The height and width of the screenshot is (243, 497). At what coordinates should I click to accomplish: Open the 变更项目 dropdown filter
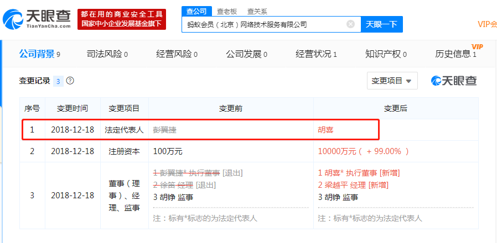pyautogui.click(x=392, y=81)
